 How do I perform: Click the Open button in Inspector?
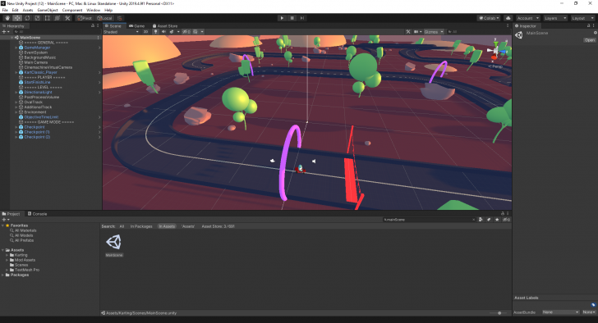pos(590,40)
